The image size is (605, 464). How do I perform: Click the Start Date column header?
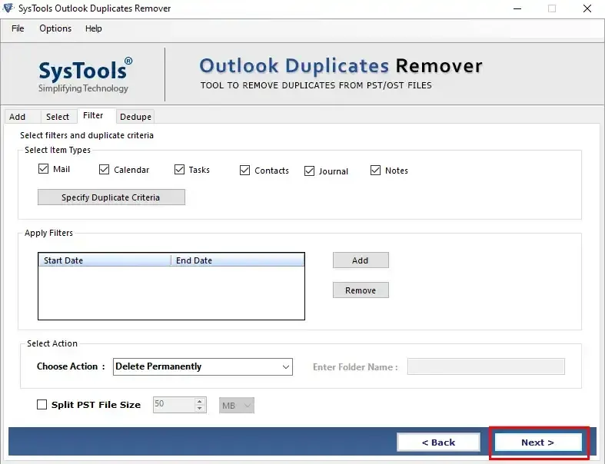[x=105, y=260]
